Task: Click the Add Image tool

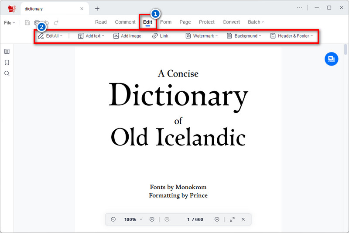Action: point(127,36)
